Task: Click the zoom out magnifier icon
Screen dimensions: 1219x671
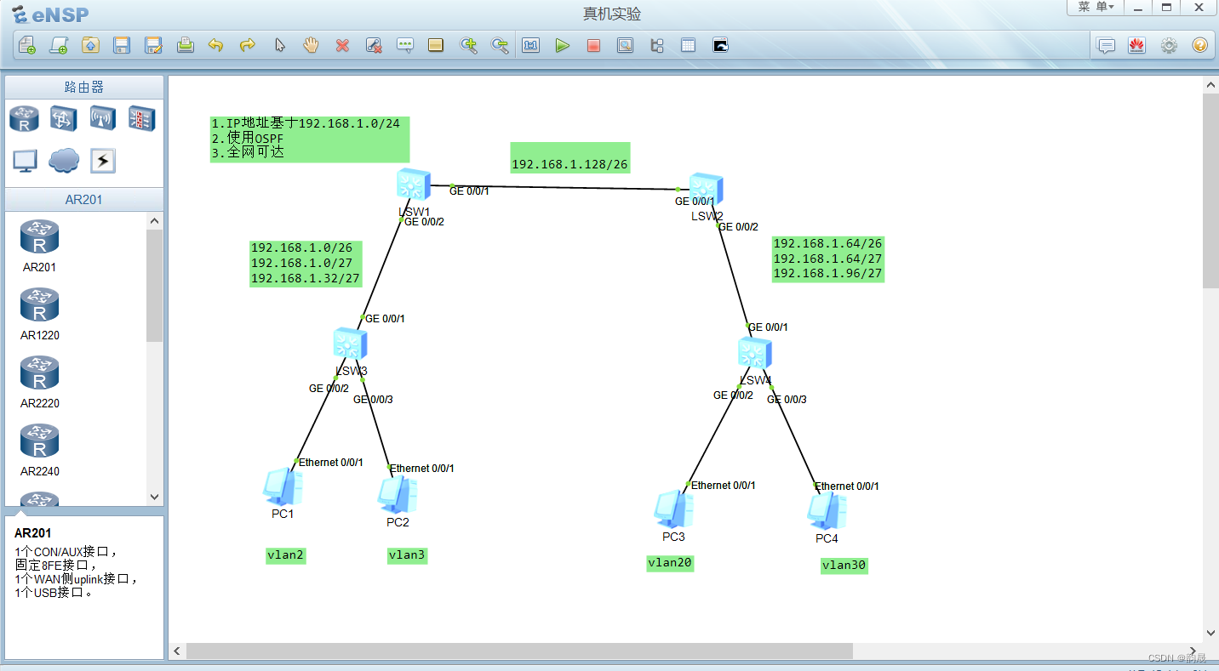Action: (x=500, y=46)
